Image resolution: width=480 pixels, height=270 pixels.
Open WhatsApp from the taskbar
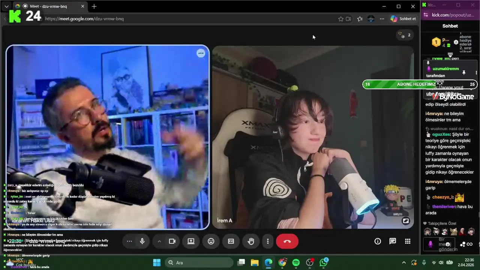(324, 262)
